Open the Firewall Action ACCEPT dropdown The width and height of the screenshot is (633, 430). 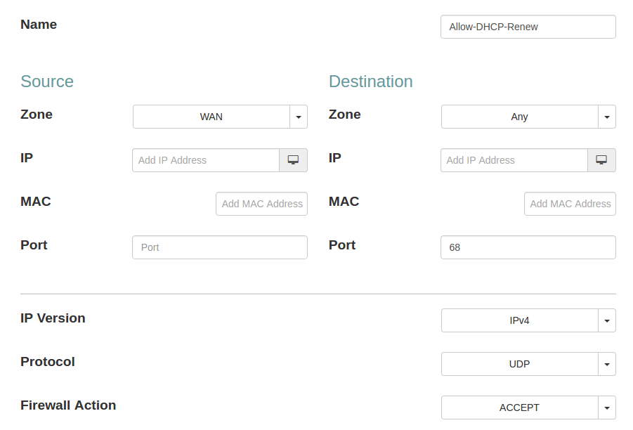pyautogui.click(x=519, y=408)
